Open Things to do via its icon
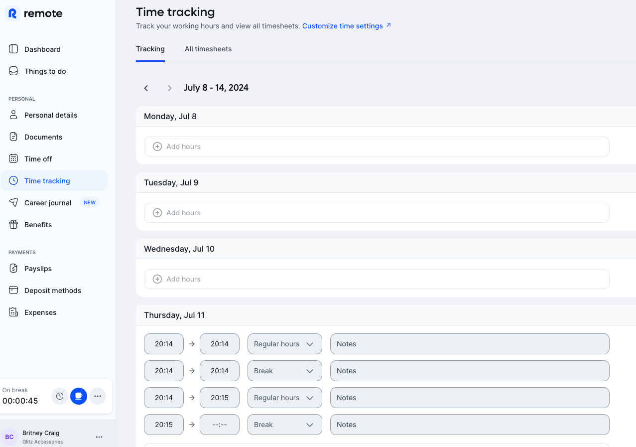This screenshot has width=636, height=447. pos(13,71)
